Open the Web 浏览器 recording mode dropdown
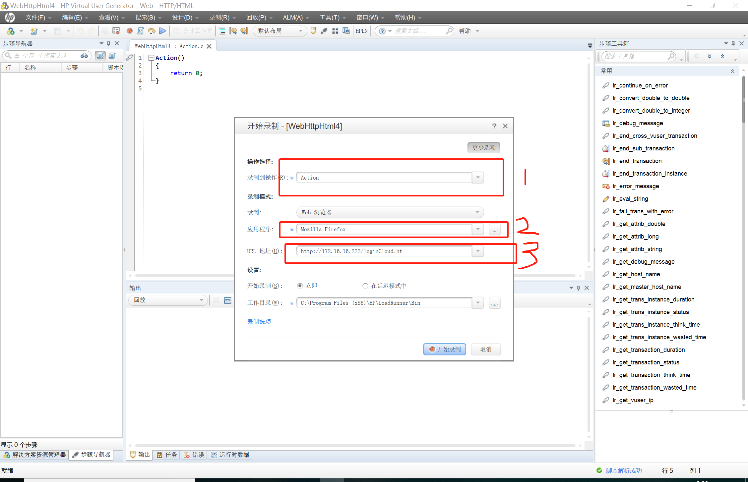This screenshot has width=748, height=482. (x=477, y=212)
